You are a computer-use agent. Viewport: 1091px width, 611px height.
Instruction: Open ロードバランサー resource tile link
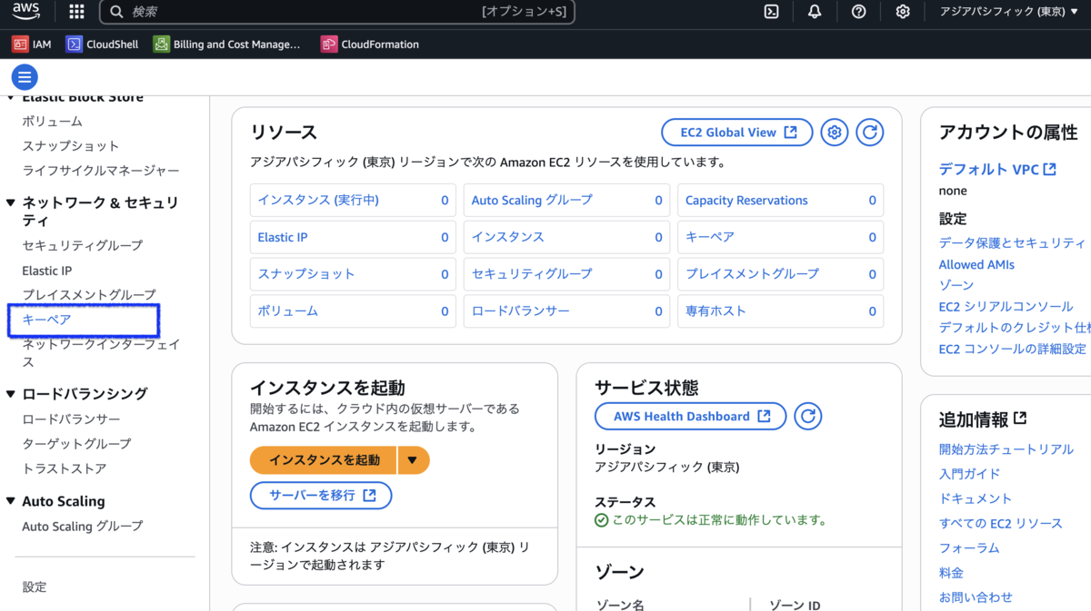(x=520, y=310)
